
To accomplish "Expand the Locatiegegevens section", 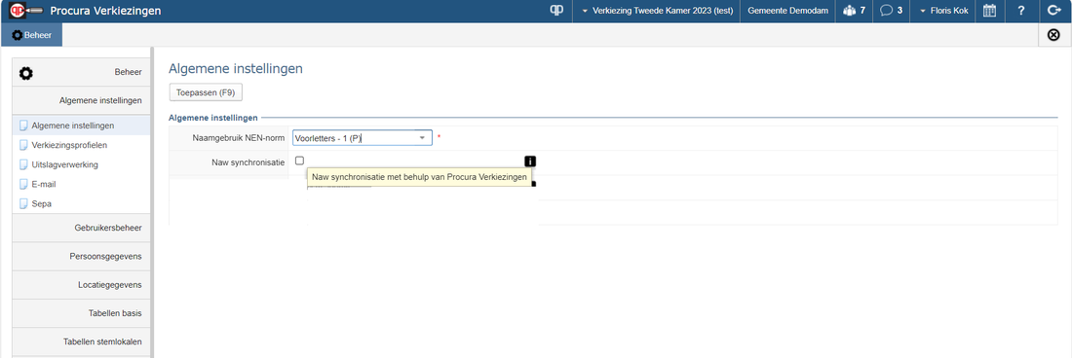I will pyautogui.click(x=81, y=285).
